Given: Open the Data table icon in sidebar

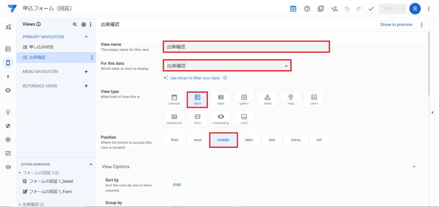Looking at the screenshot, I should pos(8,49).
